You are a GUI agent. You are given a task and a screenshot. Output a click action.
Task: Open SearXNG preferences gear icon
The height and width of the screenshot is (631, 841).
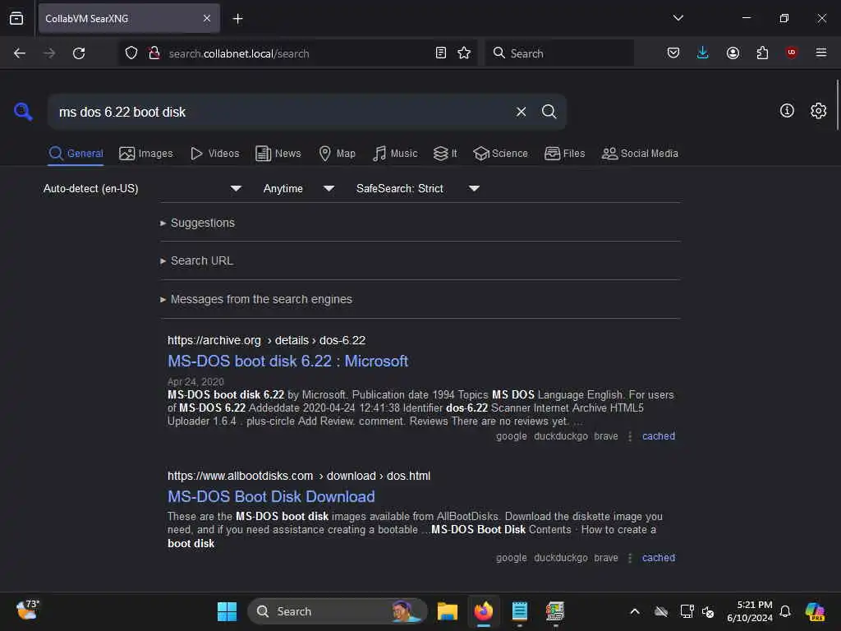click(x=818, y=111)
